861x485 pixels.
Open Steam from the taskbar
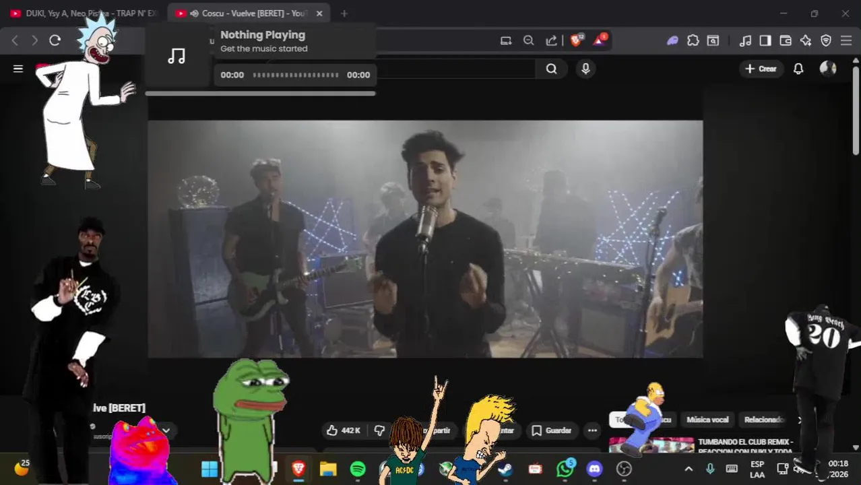(506, 469)
